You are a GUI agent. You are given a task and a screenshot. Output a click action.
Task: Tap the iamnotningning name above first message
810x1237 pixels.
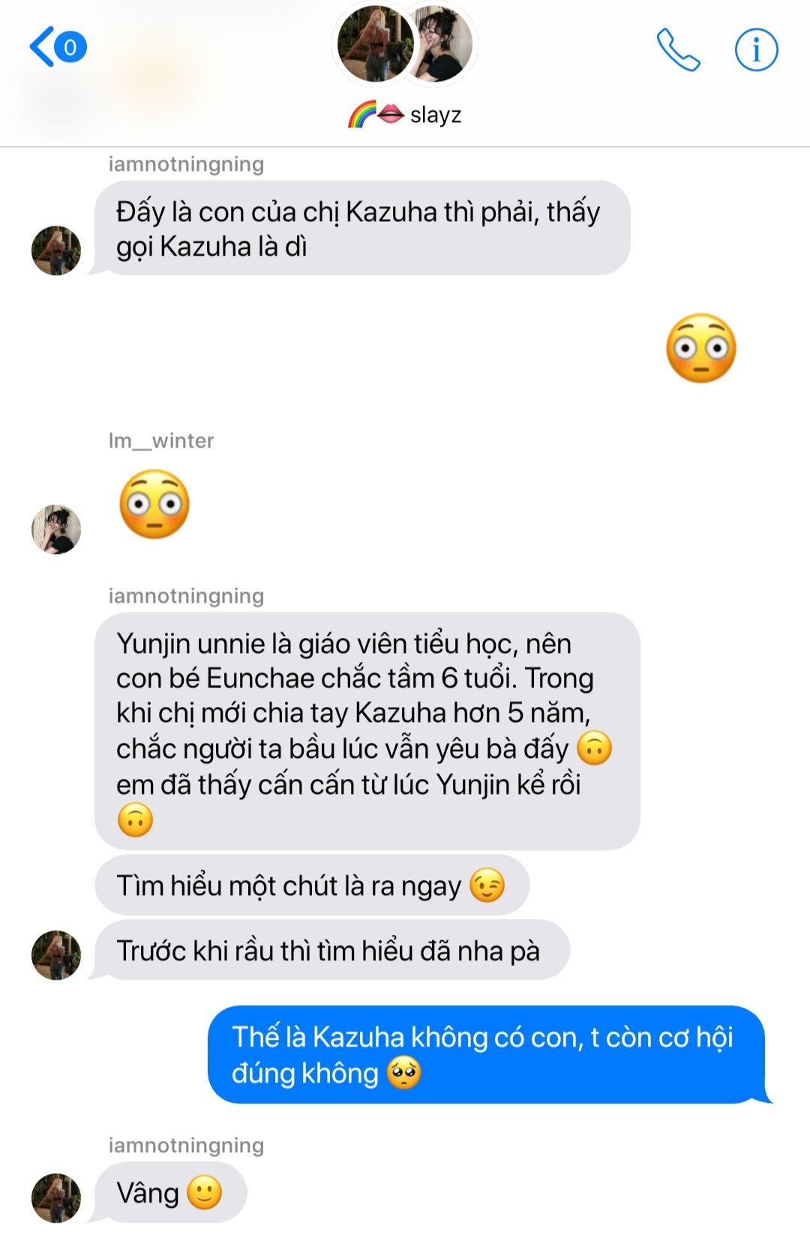pos(186,164)
